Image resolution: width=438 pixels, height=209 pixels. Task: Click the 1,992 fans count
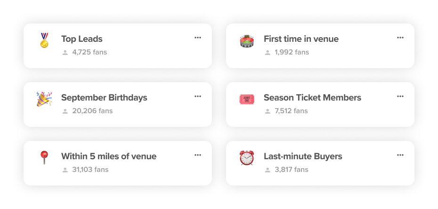click(x=292, y=52)
